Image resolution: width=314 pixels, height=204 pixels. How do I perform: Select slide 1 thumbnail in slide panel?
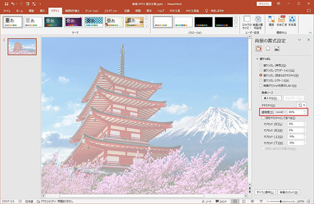[22, 47]
